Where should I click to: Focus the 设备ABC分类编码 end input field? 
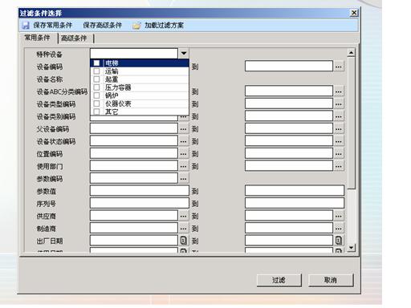tap(289, 91)
